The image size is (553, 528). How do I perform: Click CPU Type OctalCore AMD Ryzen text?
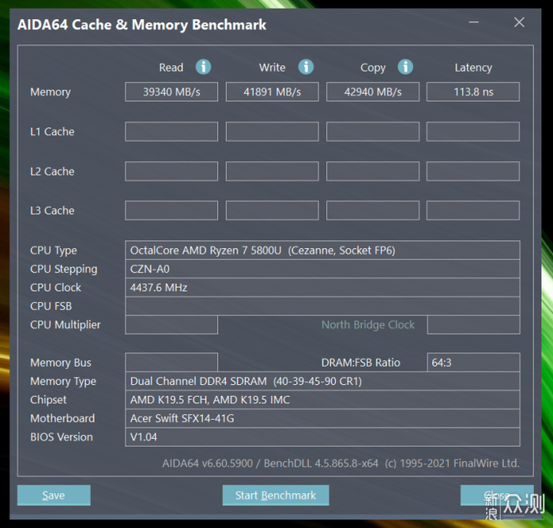click(263, 251)
